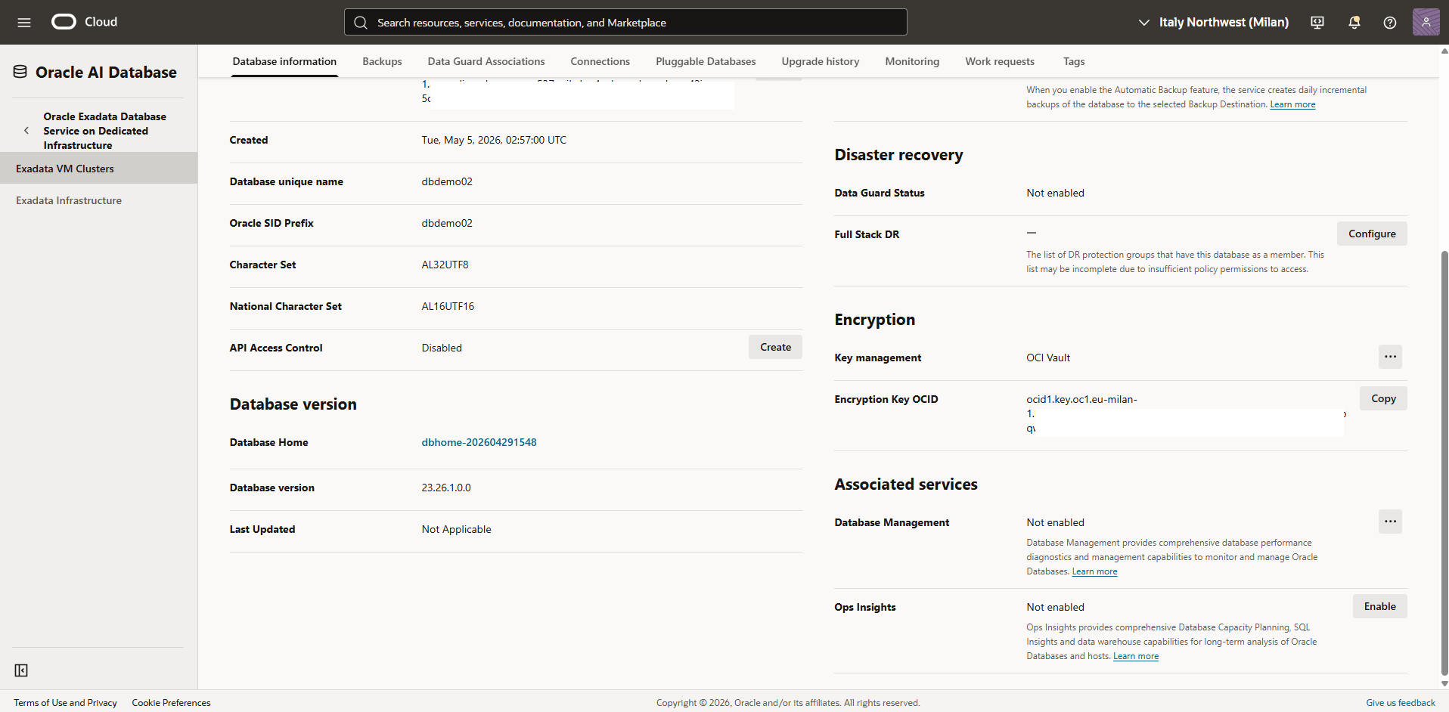Click the Oracle AI Database sidebar title
This screenshot has height=712, width=1449.
[x=106, y=73]
